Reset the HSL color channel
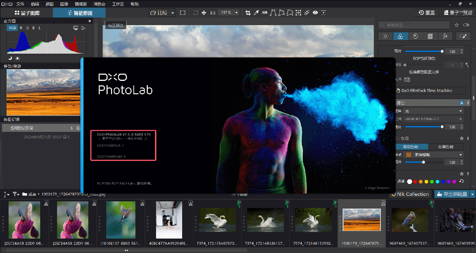The width and height of the screenshot is (476, 253). pos(462,181)
